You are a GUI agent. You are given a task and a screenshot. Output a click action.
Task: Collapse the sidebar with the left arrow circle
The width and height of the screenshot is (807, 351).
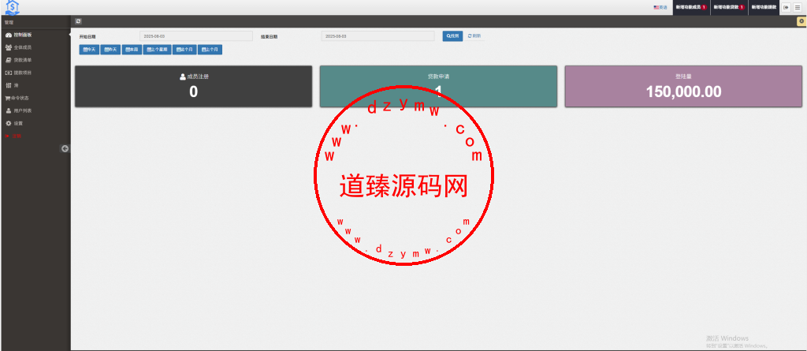65,148
